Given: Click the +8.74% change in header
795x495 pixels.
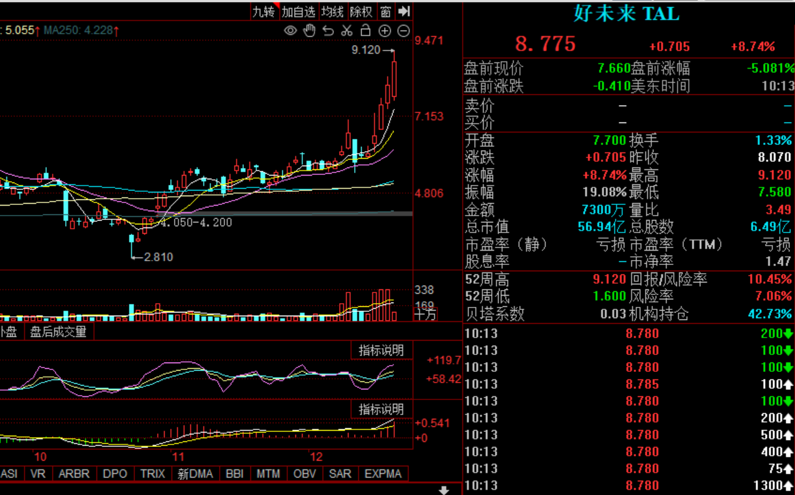Looking at the screenshot, I should click(753, 46).
